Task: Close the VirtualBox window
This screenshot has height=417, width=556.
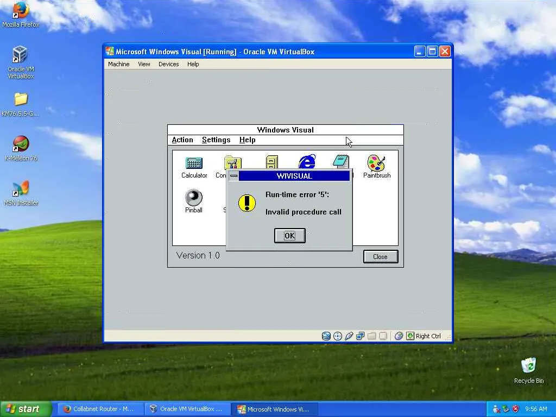Action: [x=445, y=52]
